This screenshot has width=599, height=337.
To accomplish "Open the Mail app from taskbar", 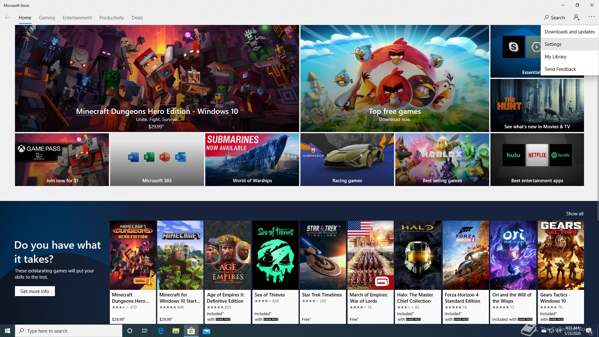I will pos(207,331).
